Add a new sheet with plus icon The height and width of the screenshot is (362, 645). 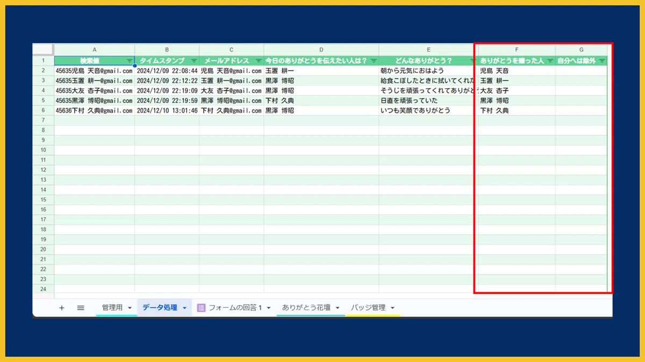coord(62,308)
